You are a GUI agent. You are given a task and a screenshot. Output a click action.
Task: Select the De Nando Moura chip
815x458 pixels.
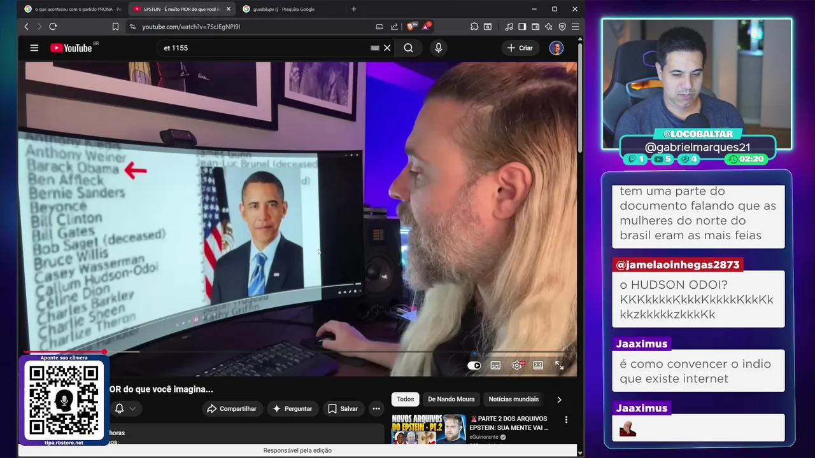[x=451, y=399]
